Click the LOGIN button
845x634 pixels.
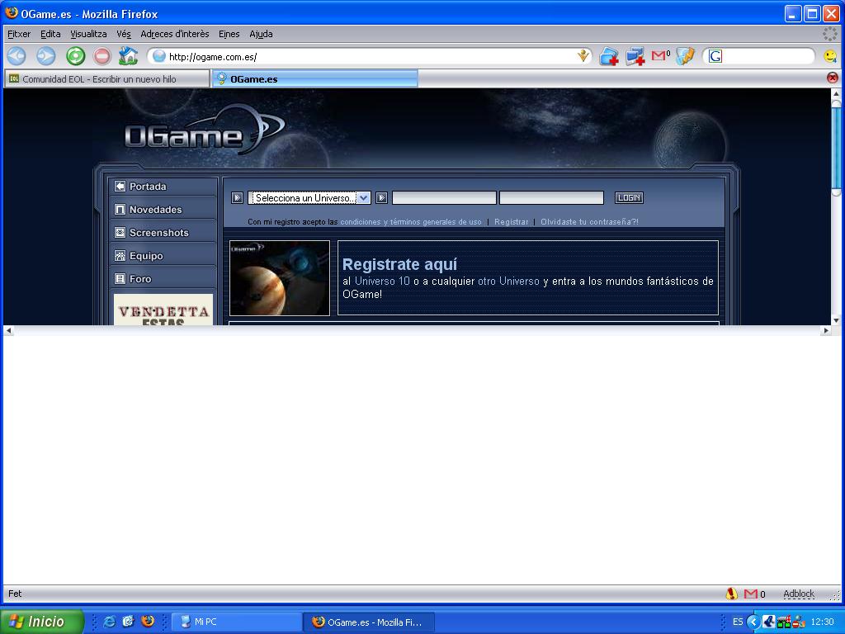point(629,198)
